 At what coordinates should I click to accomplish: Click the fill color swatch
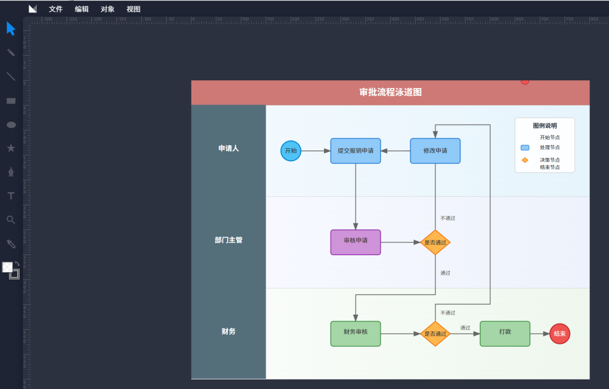pyautogui.click(x=7, y=267)
